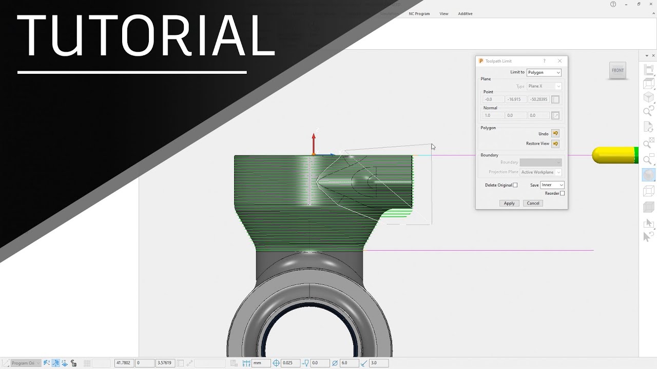Click the Point Z field showing -50.28395
Image resolution: width=657 pixels, height=369 pixels.
pyautogui.click(x=538, y=99)
